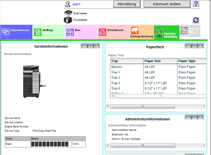Image resolution: width=211 pixels, height=155 pixels.
Task: Close the Papierfach panel
Action: coord(200,46)
